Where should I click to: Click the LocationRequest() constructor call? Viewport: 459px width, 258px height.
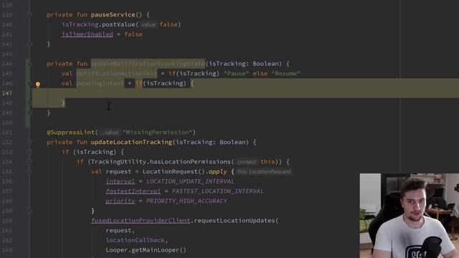[174, 171]
